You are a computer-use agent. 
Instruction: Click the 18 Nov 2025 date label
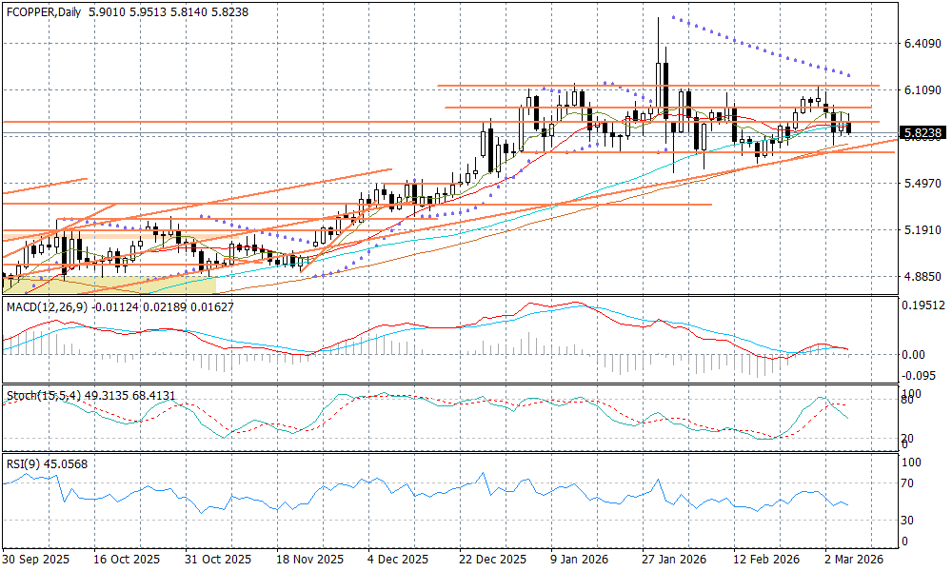tap(309, 560)
